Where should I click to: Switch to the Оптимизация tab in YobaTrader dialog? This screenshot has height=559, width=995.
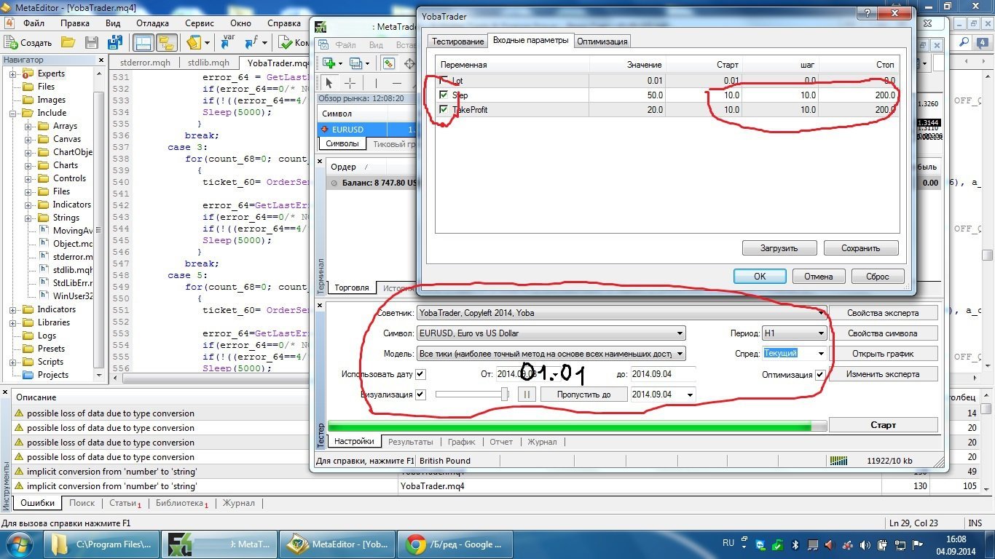coord(602,41)
